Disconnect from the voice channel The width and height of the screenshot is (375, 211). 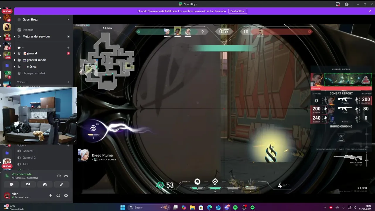point(66,176)
